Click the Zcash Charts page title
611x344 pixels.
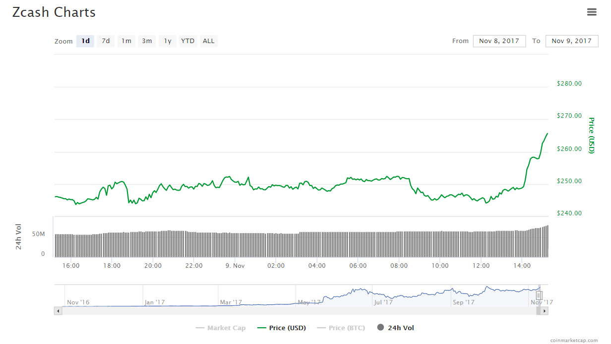54,12
